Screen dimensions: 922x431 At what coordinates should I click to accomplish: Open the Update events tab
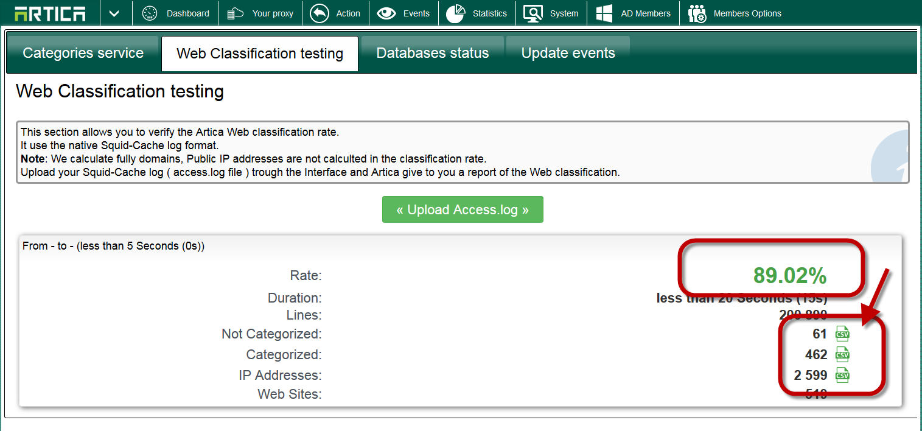point(568,54)
